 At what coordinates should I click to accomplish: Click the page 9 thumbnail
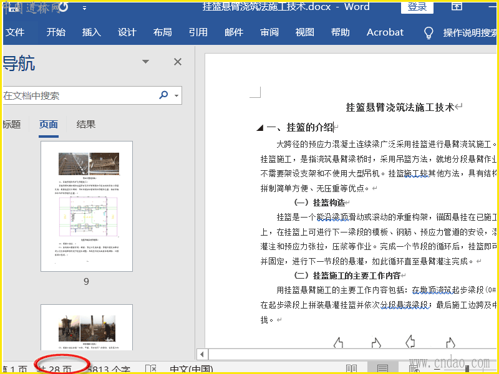click(x=87, y=206)
